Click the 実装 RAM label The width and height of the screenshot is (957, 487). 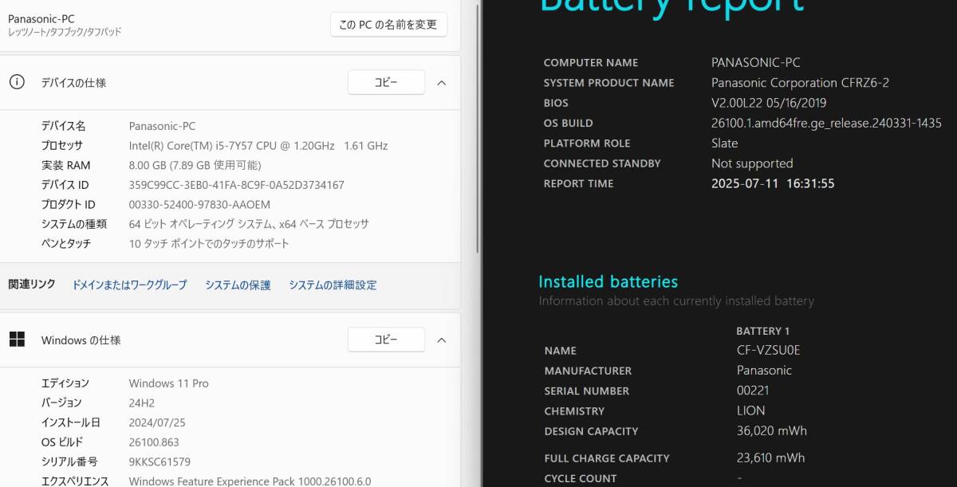66,165
